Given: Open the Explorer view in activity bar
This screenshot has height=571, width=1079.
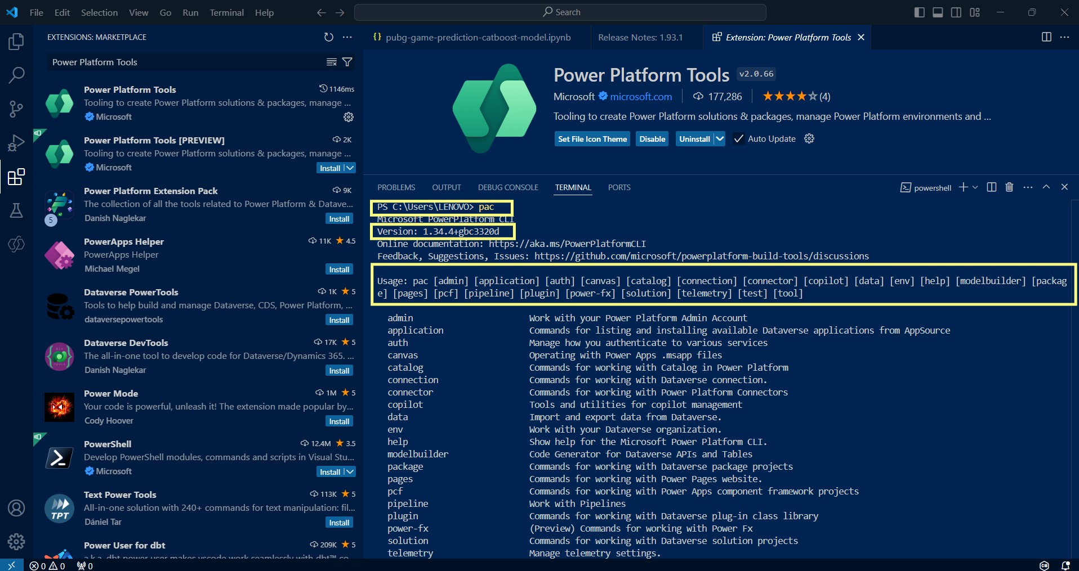Looking at the screenshot, I should (16, 42).
